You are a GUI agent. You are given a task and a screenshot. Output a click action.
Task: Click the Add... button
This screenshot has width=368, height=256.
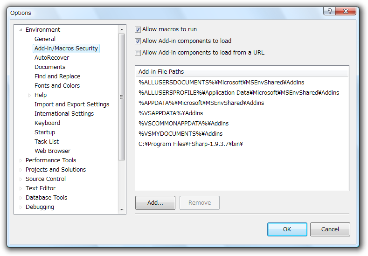tap(155, 203)
